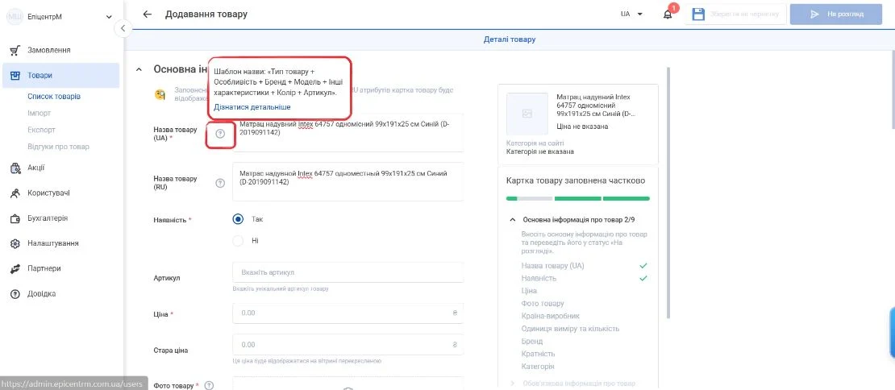895x390 pixels.
Task: Collapse the Основна інформація section
Action: [139, 69]
